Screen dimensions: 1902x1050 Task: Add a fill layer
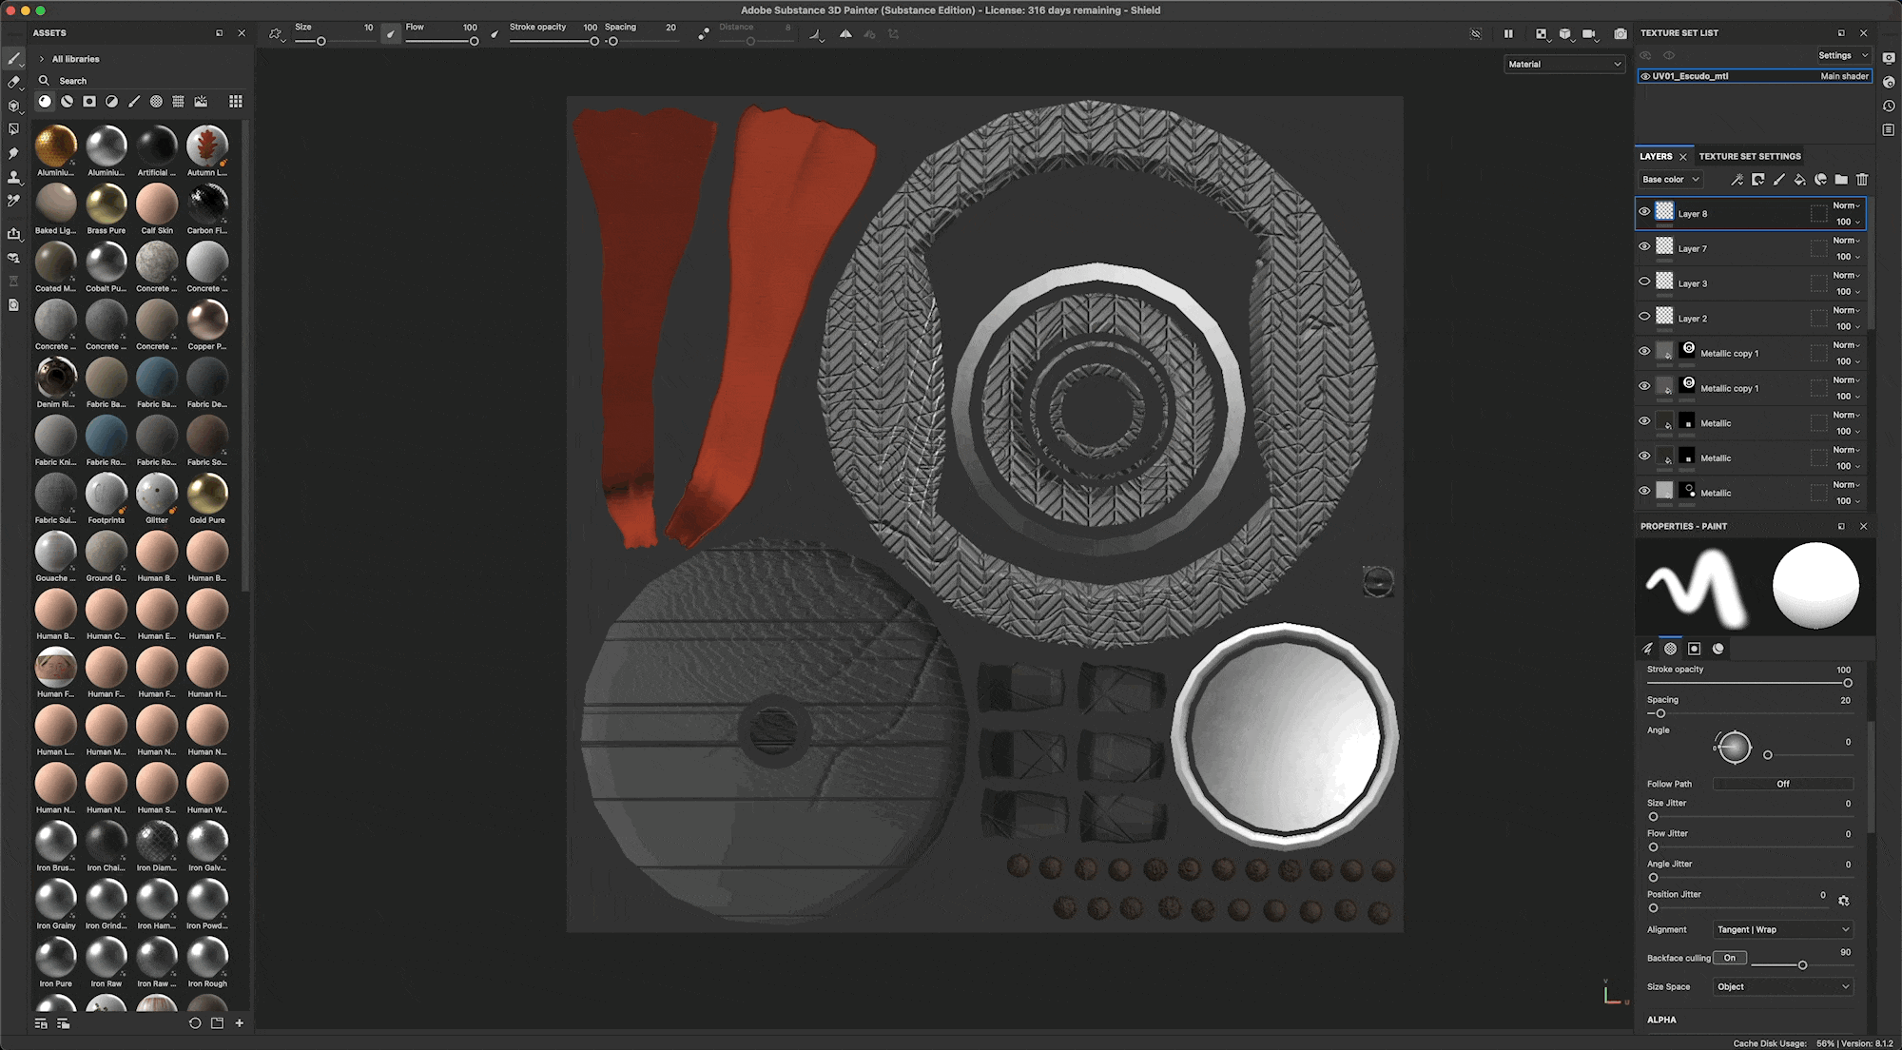point(1799,180)
